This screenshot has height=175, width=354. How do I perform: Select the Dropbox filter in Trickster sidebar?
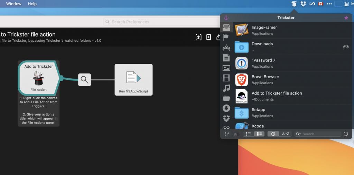pyautogui.click(x=226, y=118)
